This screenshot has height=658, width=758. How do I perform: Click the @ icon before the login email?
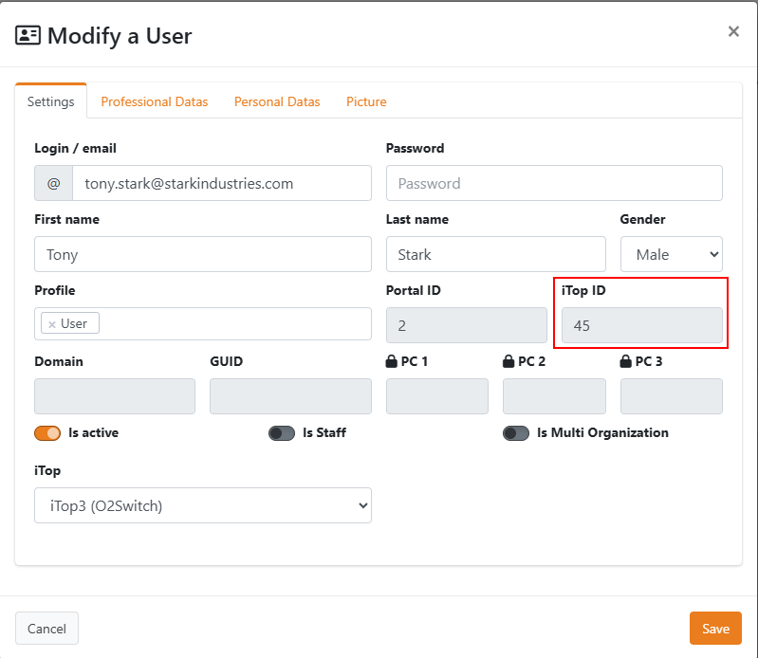pos(53,184)
